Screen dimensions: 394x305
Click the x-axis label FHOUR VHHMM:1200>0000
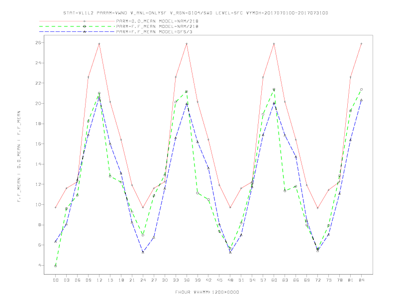tap(207, 292)
